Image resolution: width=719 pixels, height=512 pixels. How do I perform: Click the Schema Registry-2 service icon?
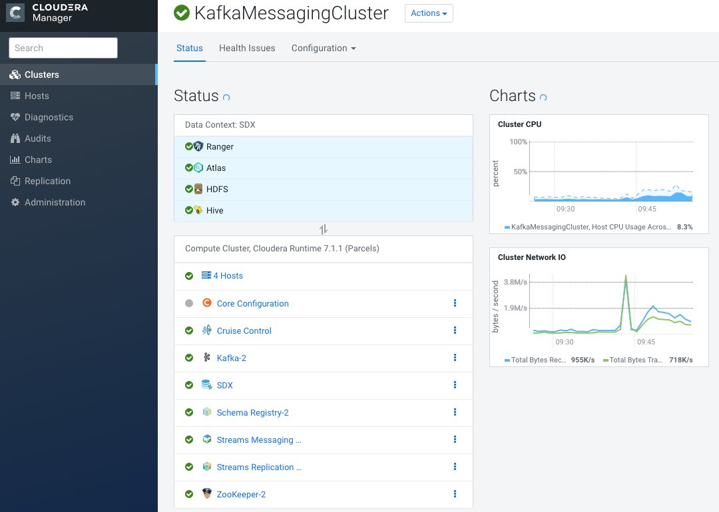(207, 412)
